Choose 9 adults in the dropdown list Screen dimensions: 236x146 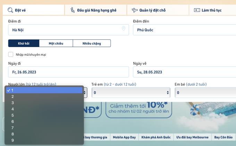(x=13, y=140)
